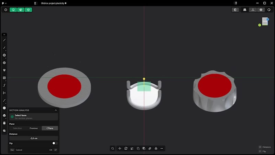Select the knurled knob object on right
The width and height of the screenshot is (275, 155).
pyautogui.click(x=215, y=91)
